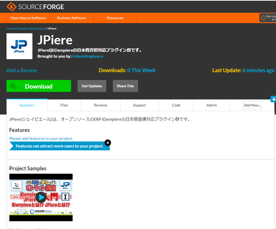Click the JPiere breadcrumb text
This screenshot has height=229, width=276.
point(52,28)
